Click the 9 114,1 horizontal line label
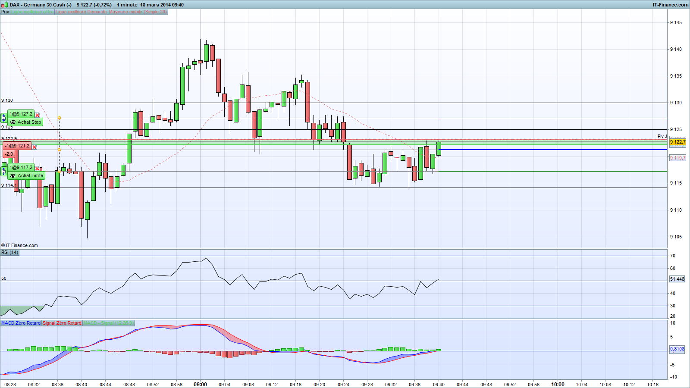Screen dimensions: 690x388 click(x=9, y=185)
